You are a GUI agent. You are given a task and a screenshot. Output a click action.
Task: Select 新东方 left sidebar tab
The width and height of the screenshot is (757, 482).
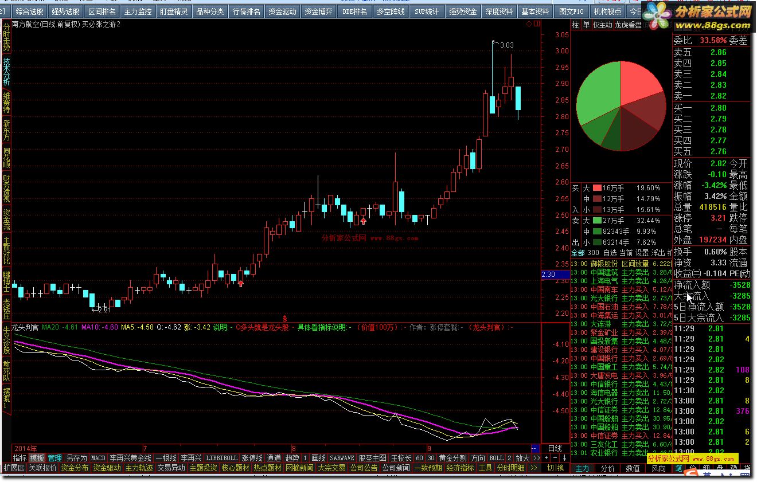[6, 130]
